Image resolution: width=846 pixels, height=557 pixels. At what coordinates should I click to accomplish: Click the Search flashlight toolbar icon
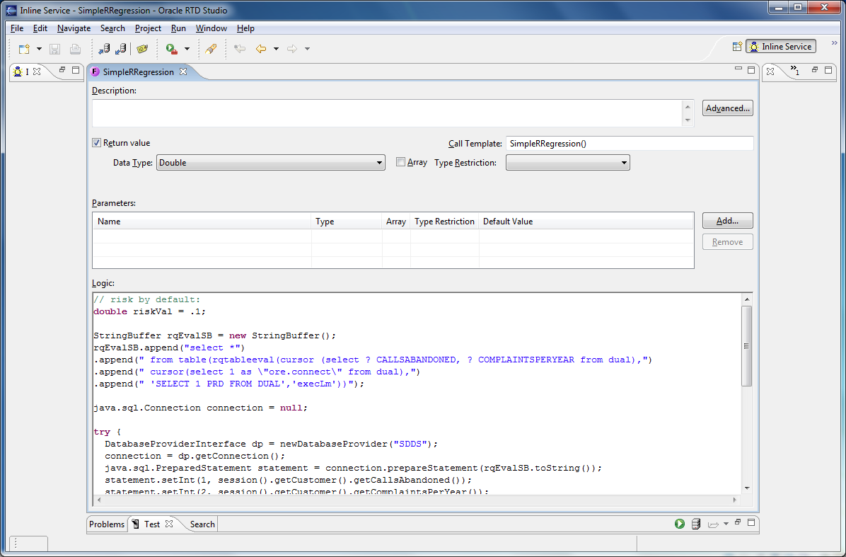click(x=211, y=49)
